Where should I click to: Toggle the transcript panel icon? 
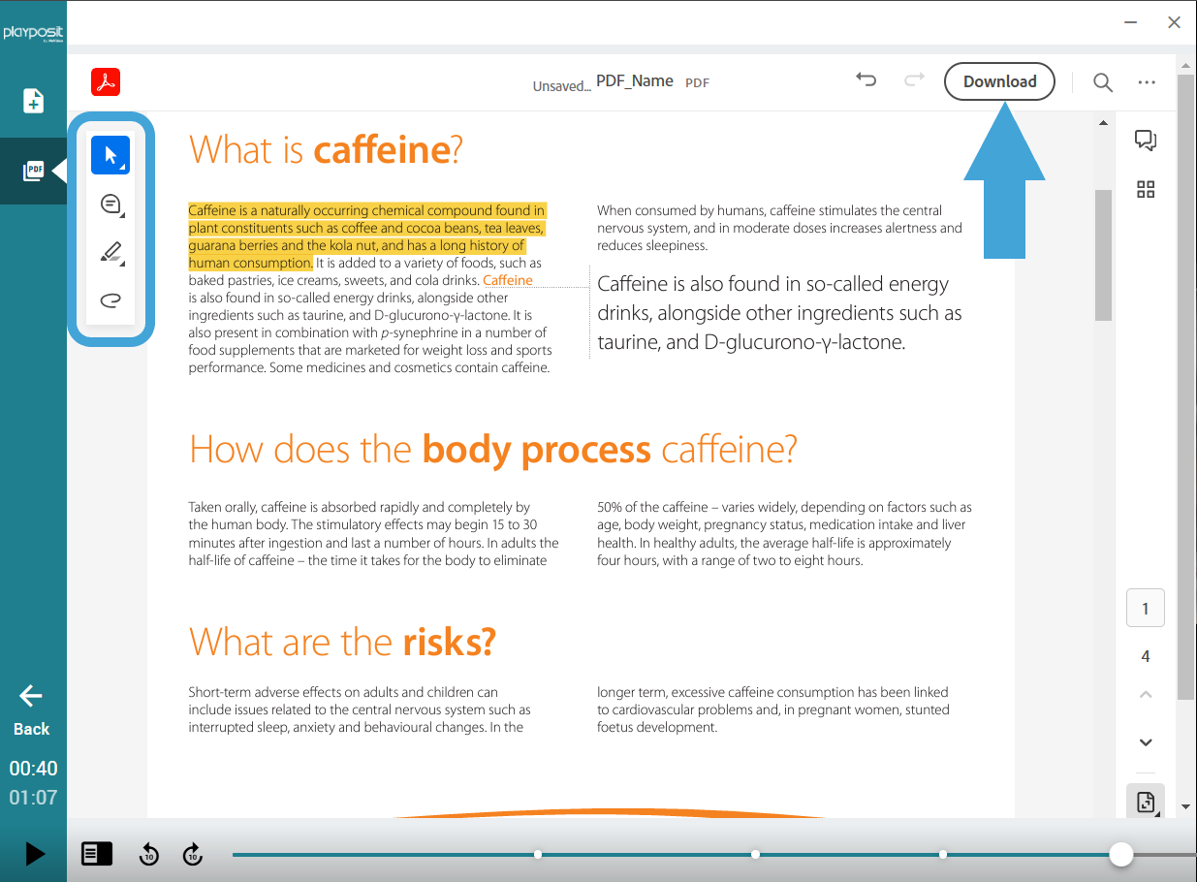tap(95, 854)
